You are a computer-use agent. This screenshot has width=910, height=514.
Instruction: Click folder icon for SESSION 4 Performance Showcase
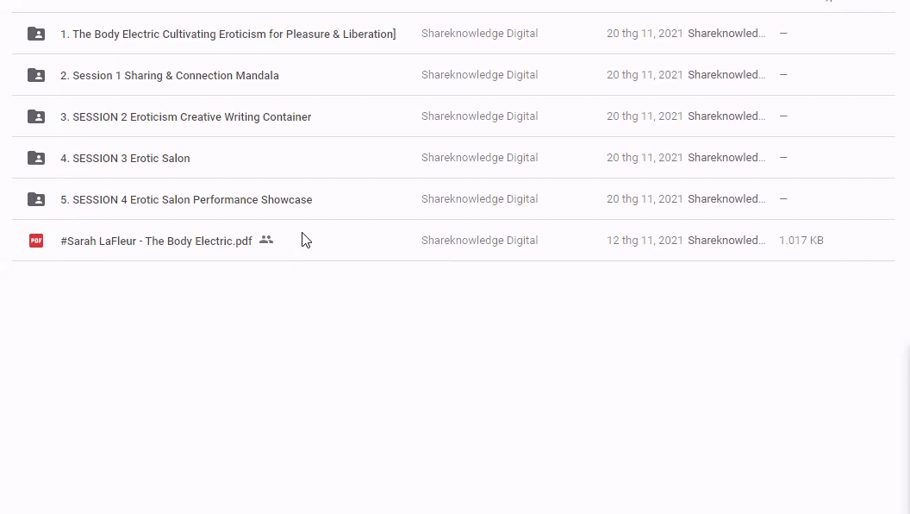(x=36, y=199)
